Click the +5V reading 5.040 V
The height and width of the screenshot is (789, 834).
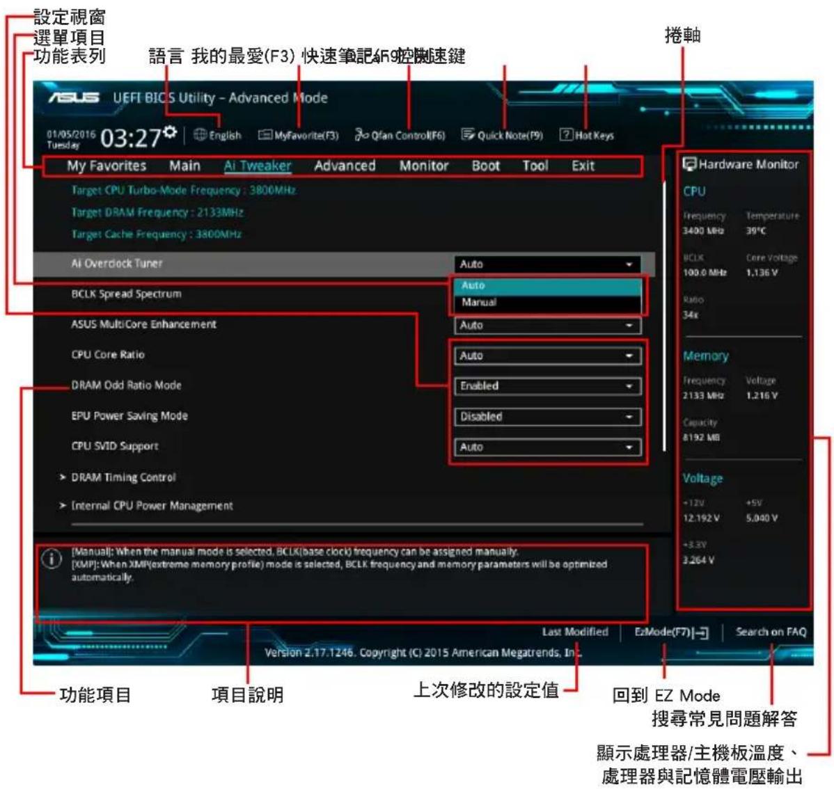[x=762, y=518]
